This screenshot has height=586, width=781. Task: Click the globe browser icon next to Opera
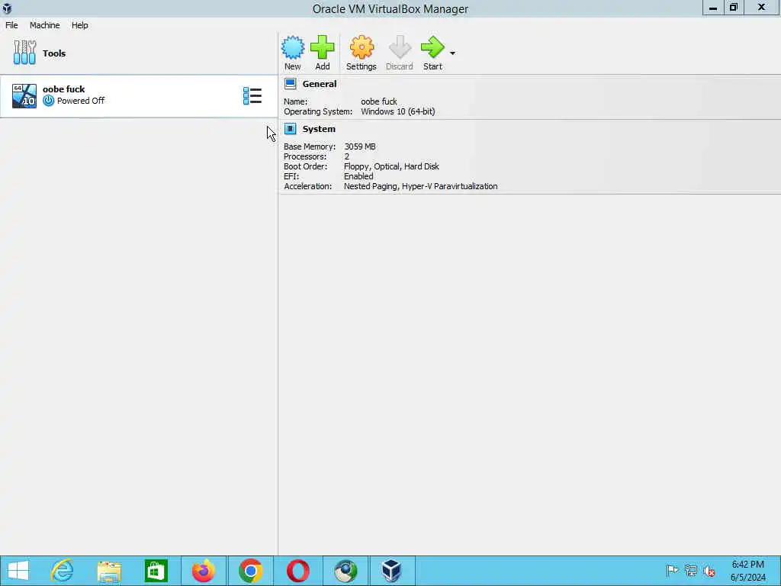tap(346, 571)
